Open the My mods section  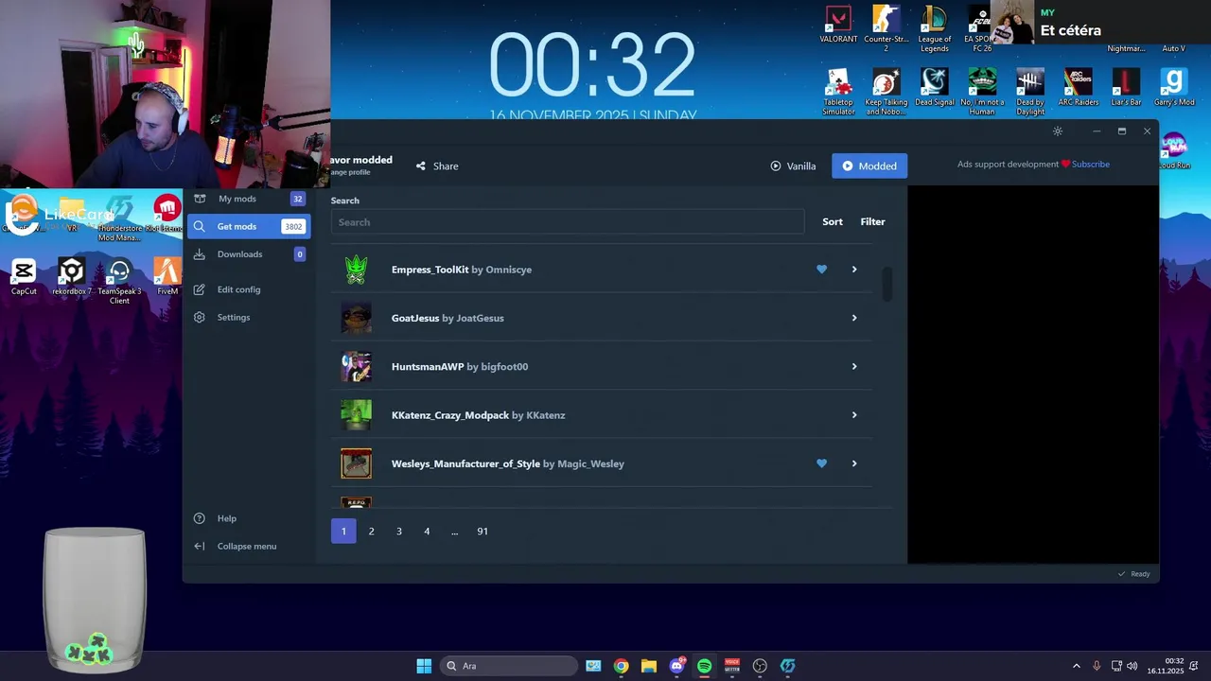click(248, 199)
